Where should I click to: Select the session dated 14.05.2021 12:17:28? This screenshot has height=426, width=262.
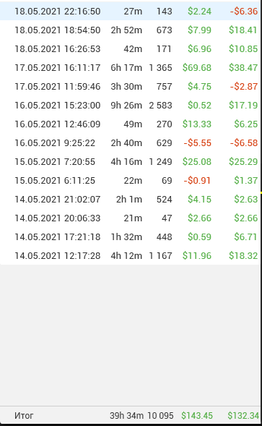[x=130, y=255]
